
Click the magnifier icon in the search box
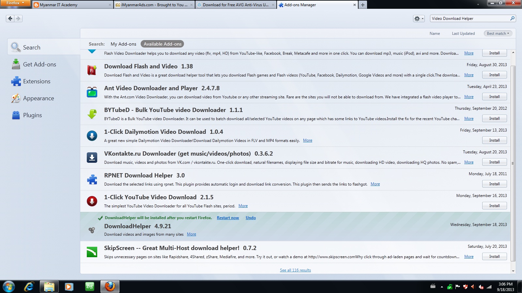pyautogui.click(x=512, y=19)
